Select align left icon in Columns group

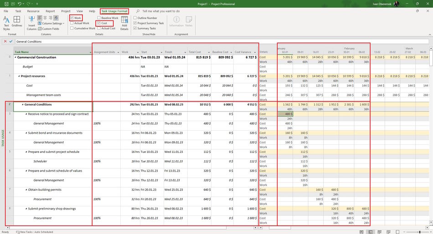[x=40, y=18]
